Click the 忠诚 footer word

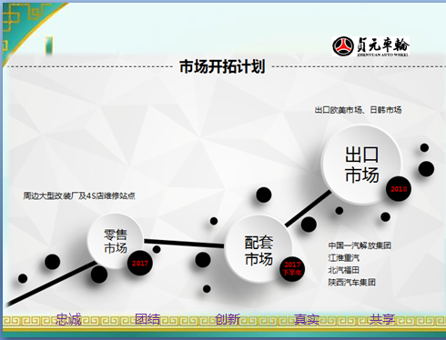(69, 319)
